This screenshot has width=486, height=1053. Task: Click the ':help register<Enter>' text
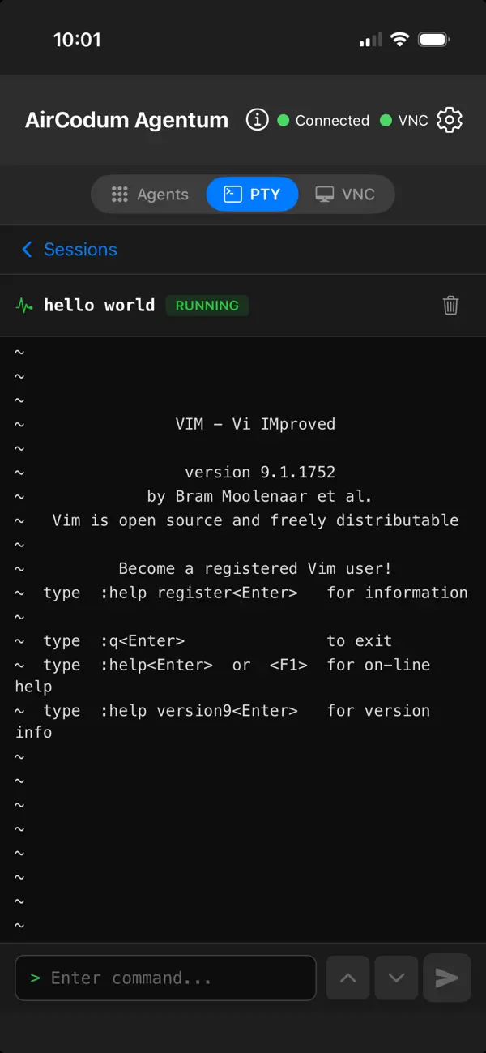(x=199, y=593)
